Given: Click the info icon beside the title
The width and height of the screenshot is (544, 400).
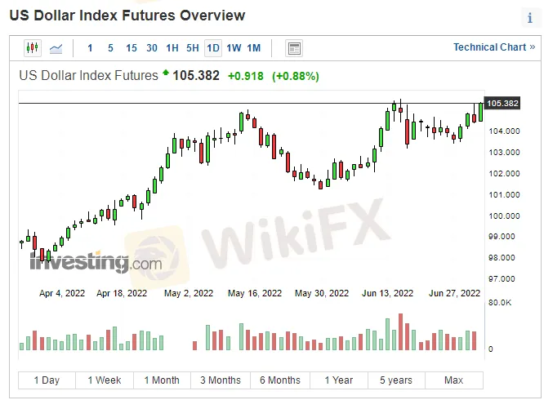Looking at the screenshot, I should point(529,18).
